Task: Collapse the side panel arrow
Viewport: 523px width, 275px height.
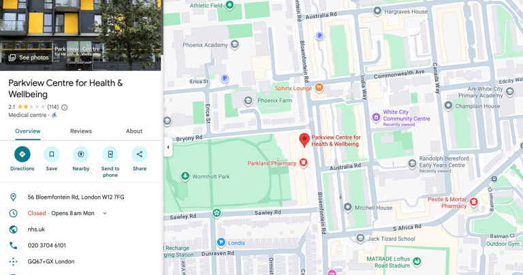Action: point(168,147)
